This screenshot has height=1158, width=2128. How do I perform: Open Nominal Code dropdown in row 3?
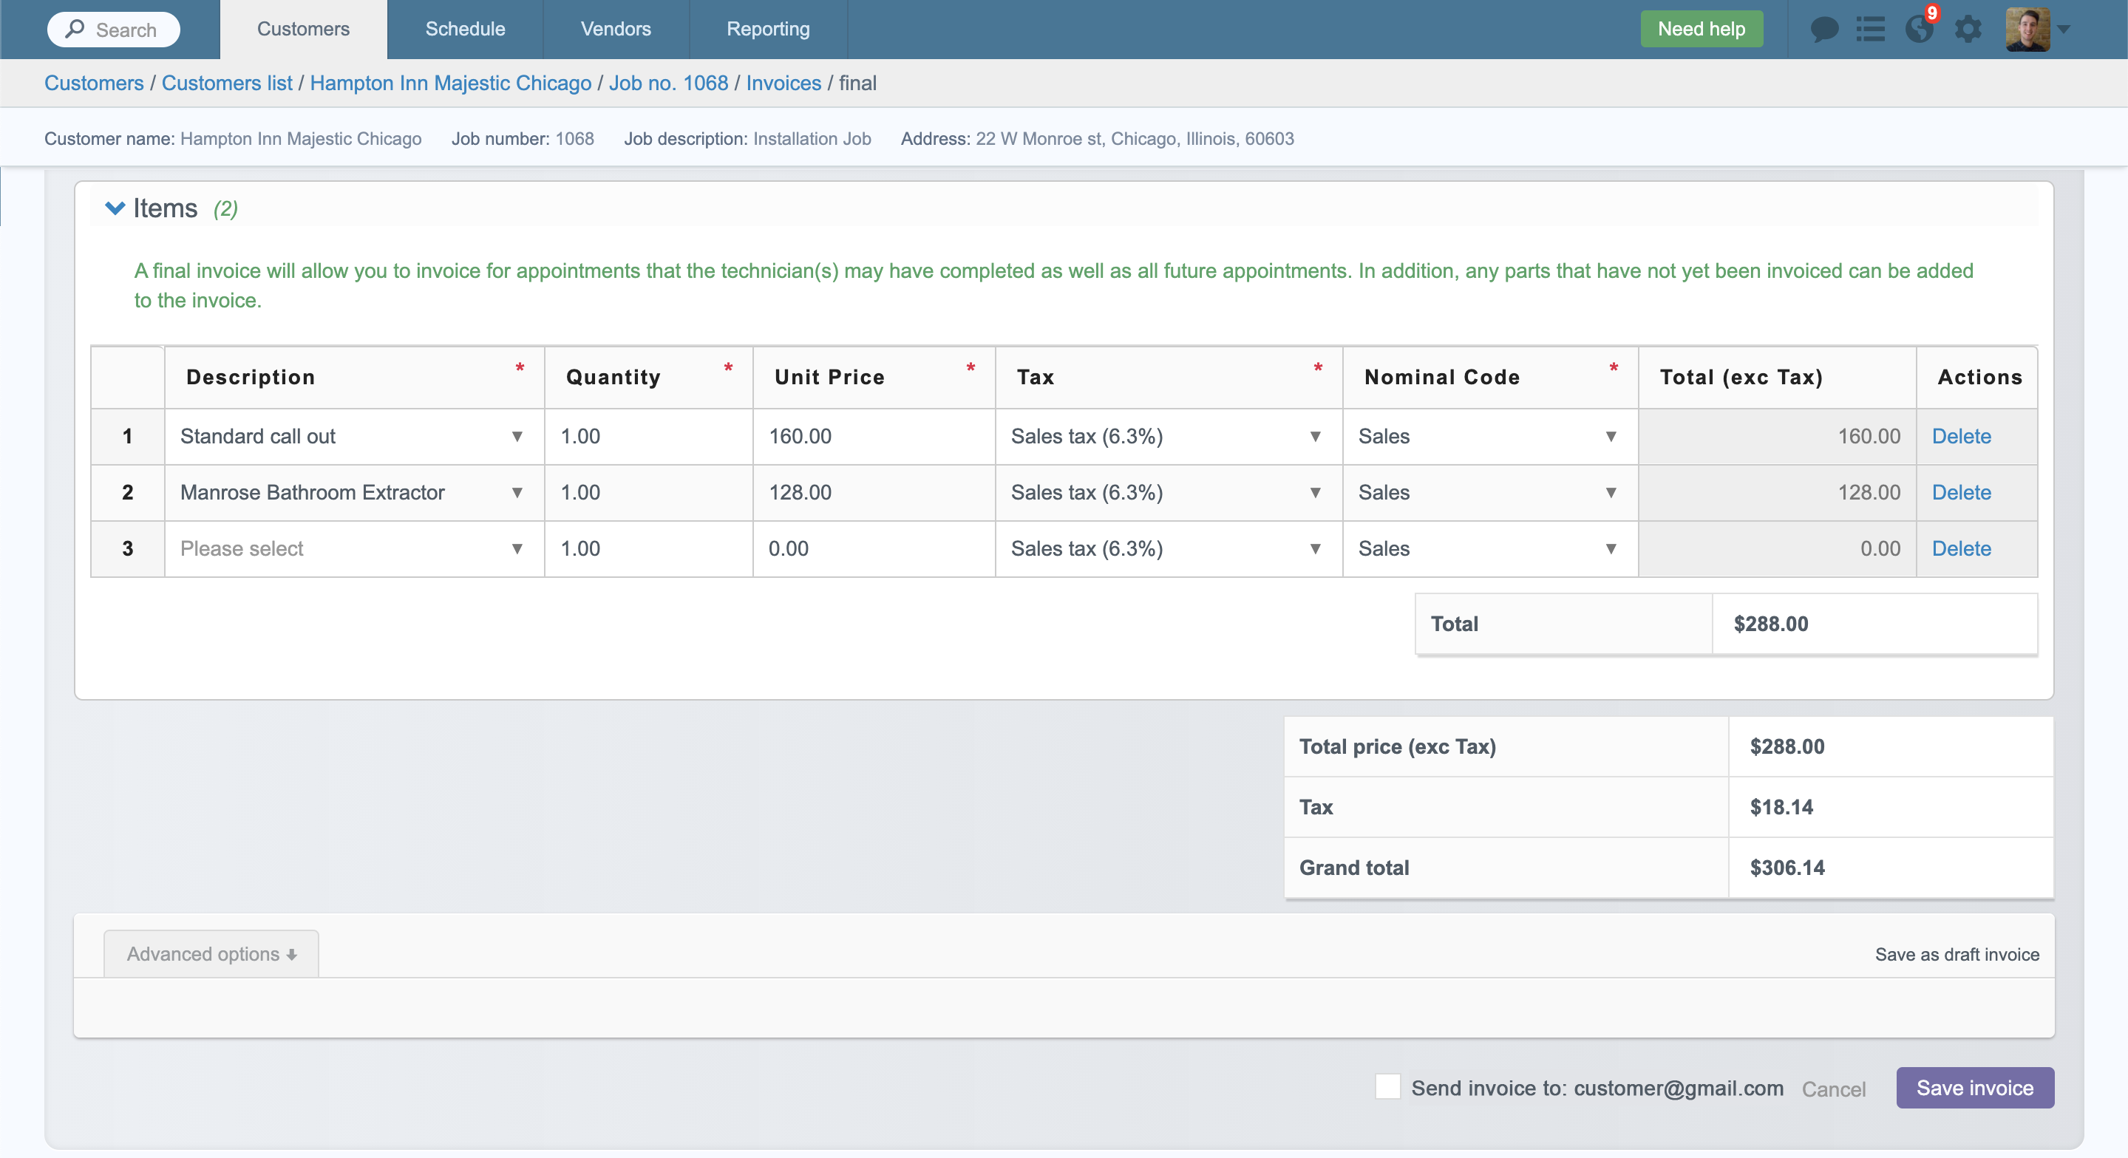1610,548
